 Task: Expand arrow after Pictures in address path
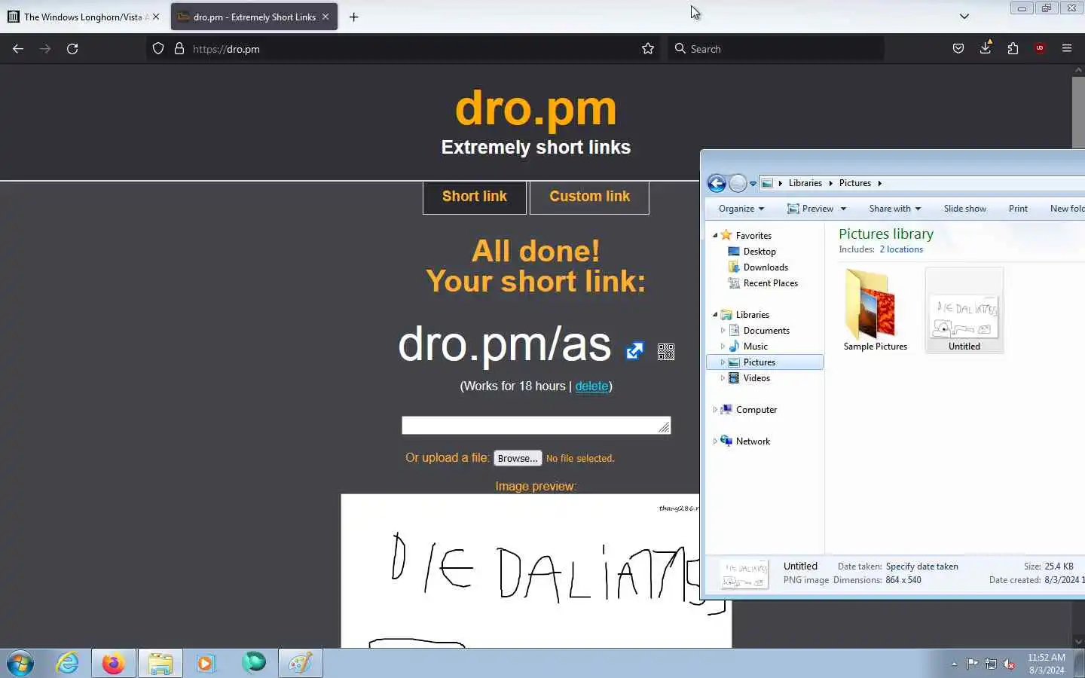tap(879, 183)
